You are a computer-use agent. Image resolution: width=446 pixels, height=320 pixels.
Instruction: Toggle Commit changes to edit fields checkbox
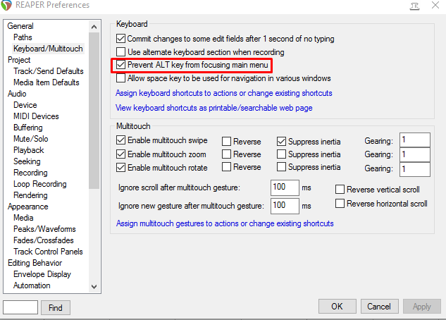click(121, 38)
